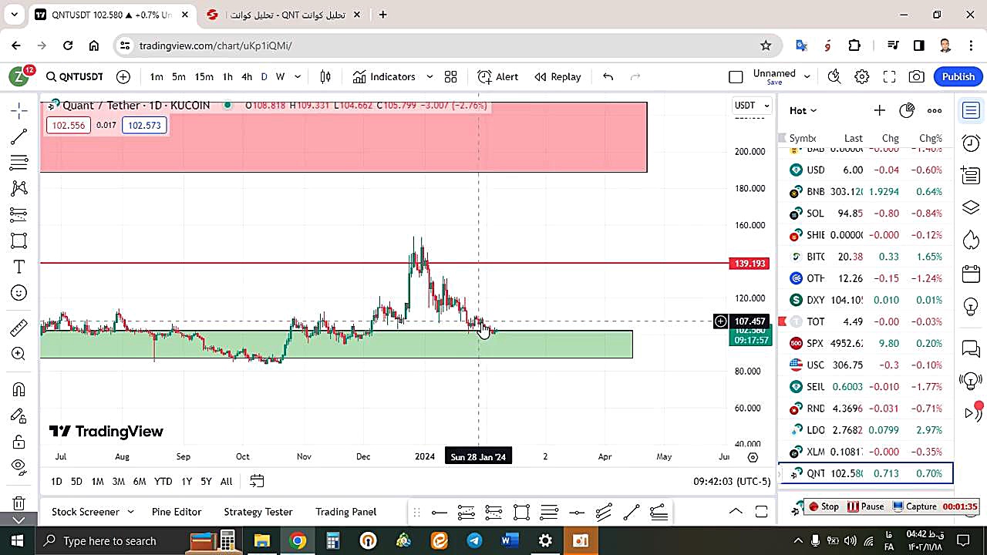Change the USDT currency dropdown

click(x=751, y=106)
